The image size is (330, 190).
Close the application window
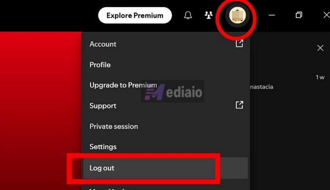pos(326,15)
